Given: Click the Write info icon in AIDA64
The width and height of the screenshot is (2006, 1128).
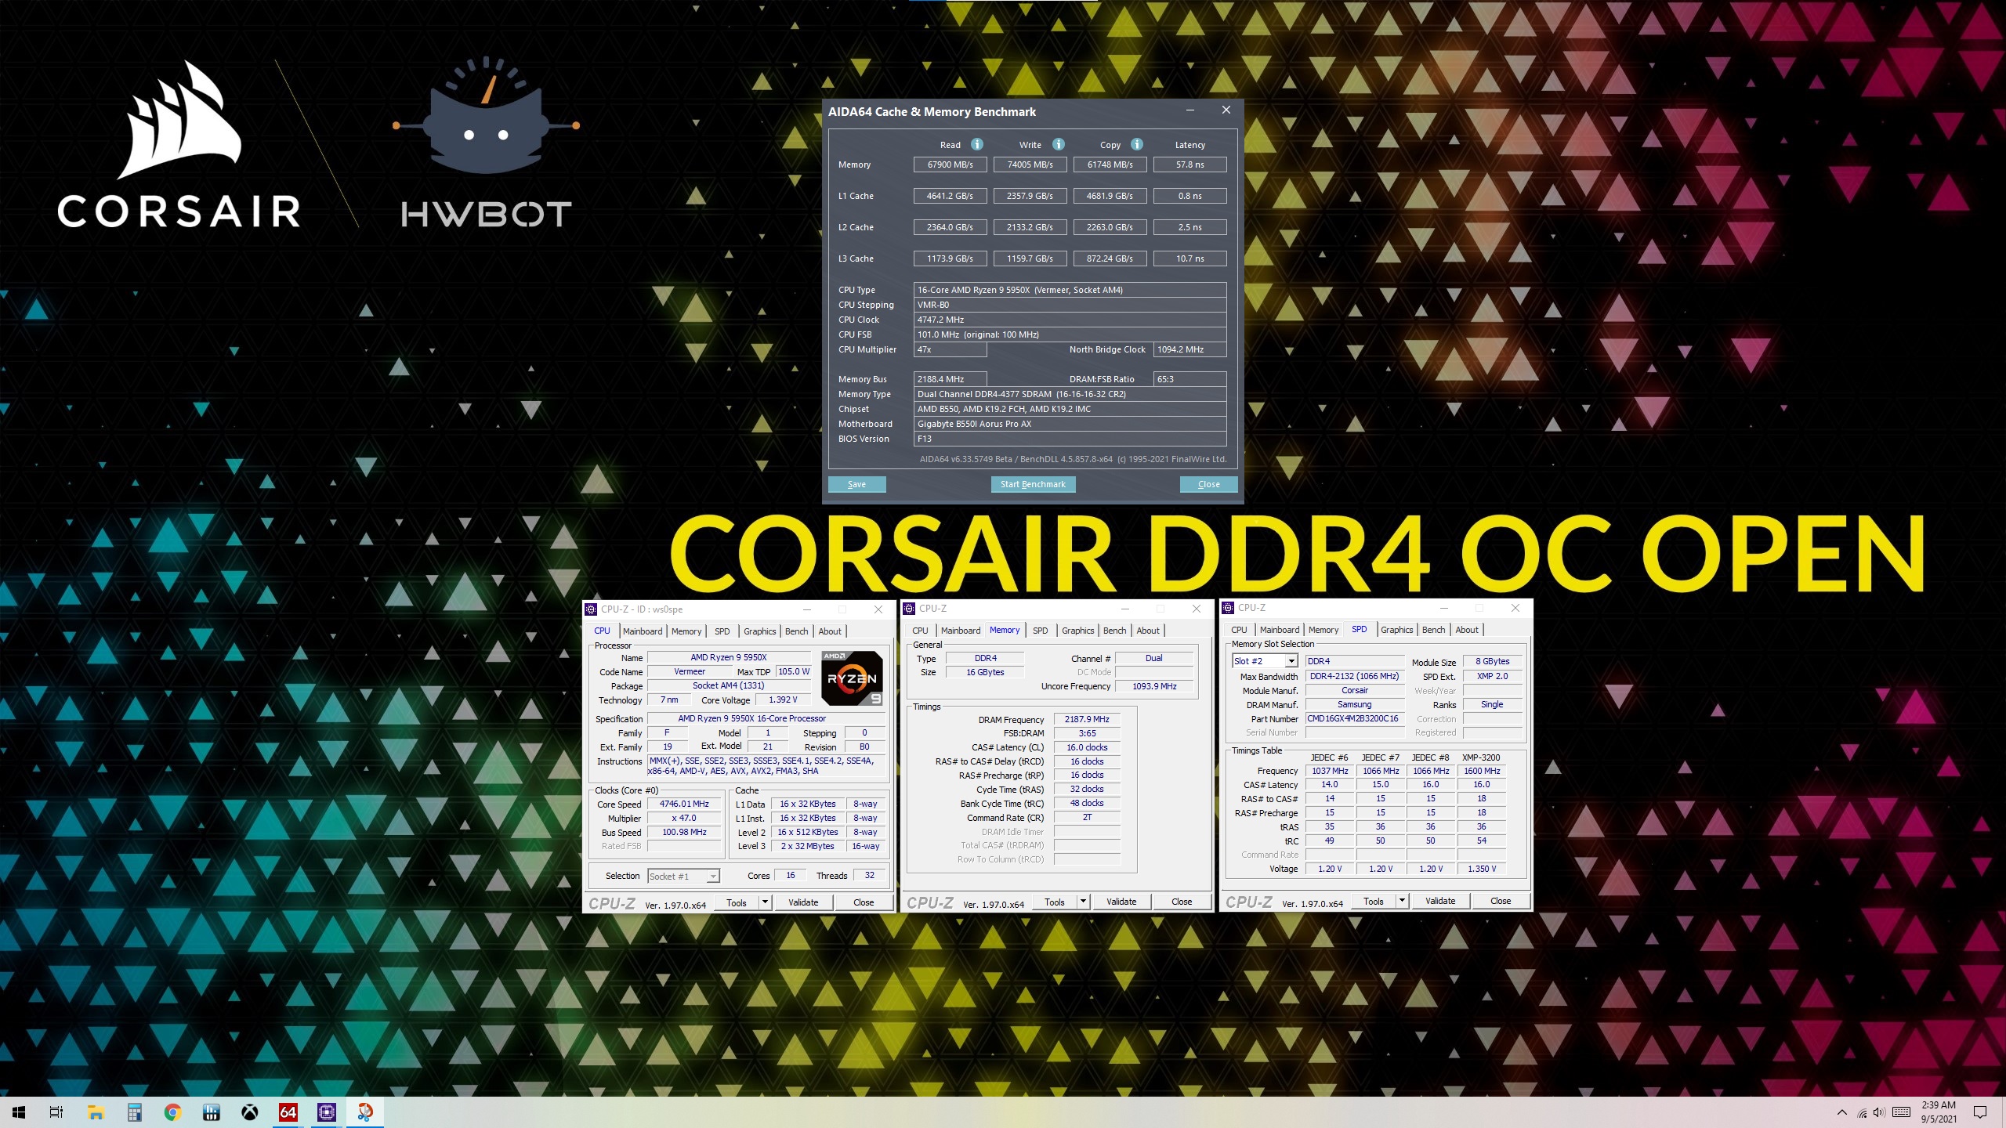Looking at the screenshot, I should tap(1058, 144).
